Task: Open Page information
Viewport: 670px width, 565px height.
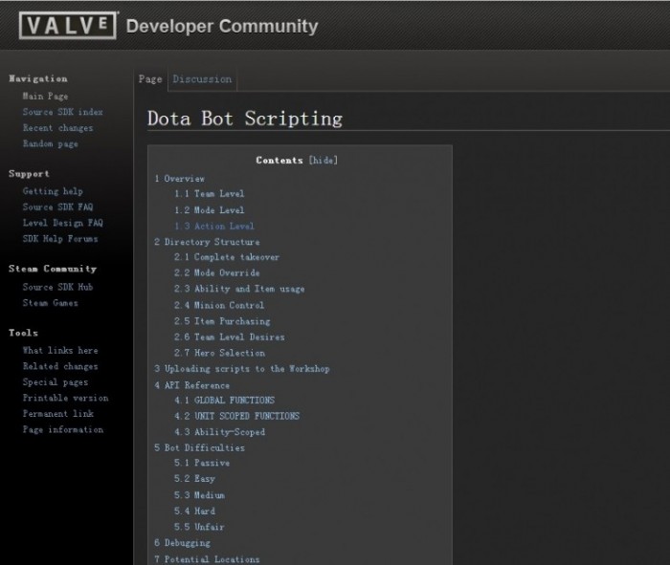Action: tap(63, 429)
